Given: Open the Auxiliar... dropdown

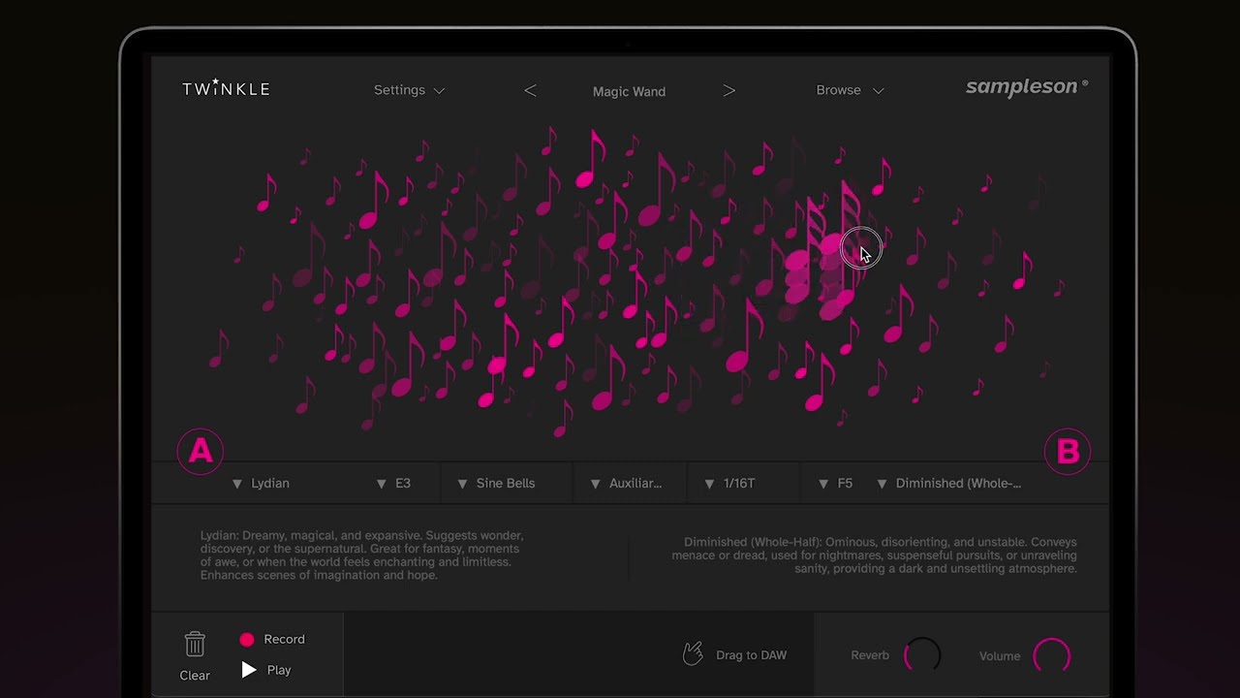Looking at the screenshot, I should click(x=626, y=483).
